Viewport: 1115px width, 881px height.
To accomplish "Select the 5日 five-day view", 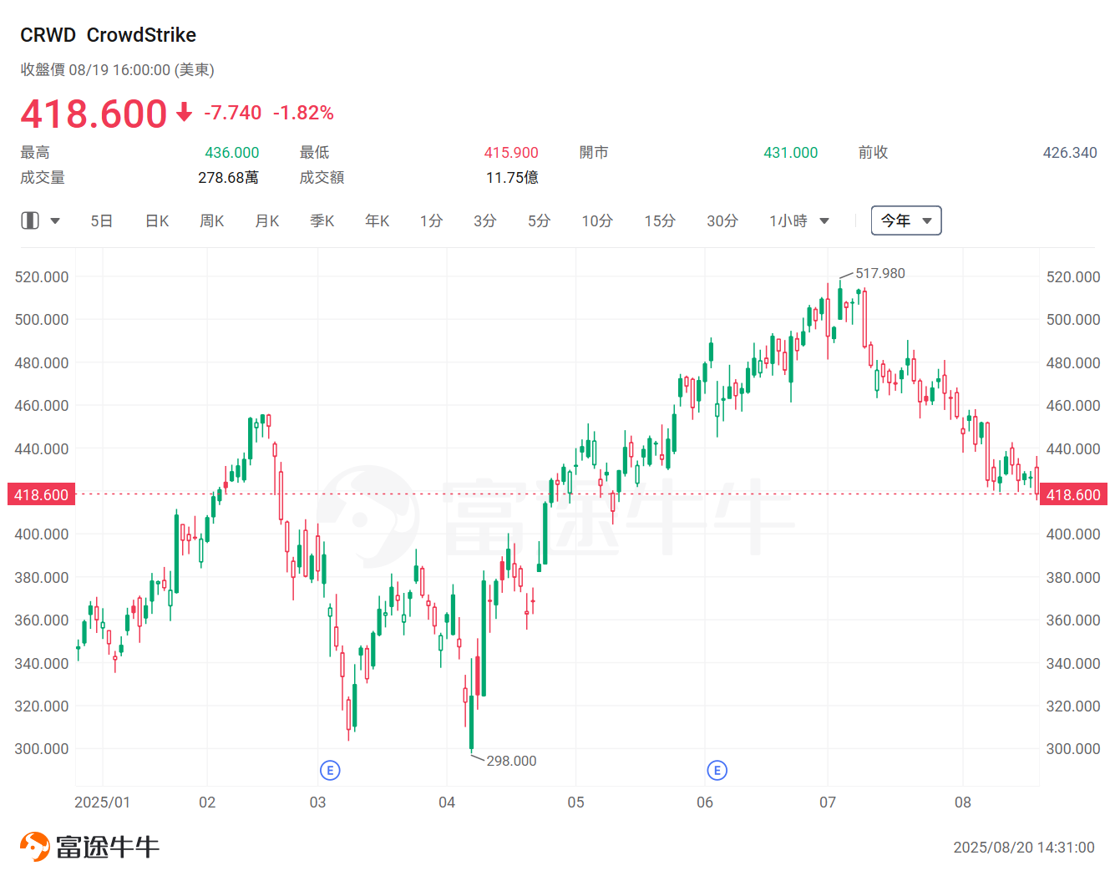I will (x=101, y=220).
